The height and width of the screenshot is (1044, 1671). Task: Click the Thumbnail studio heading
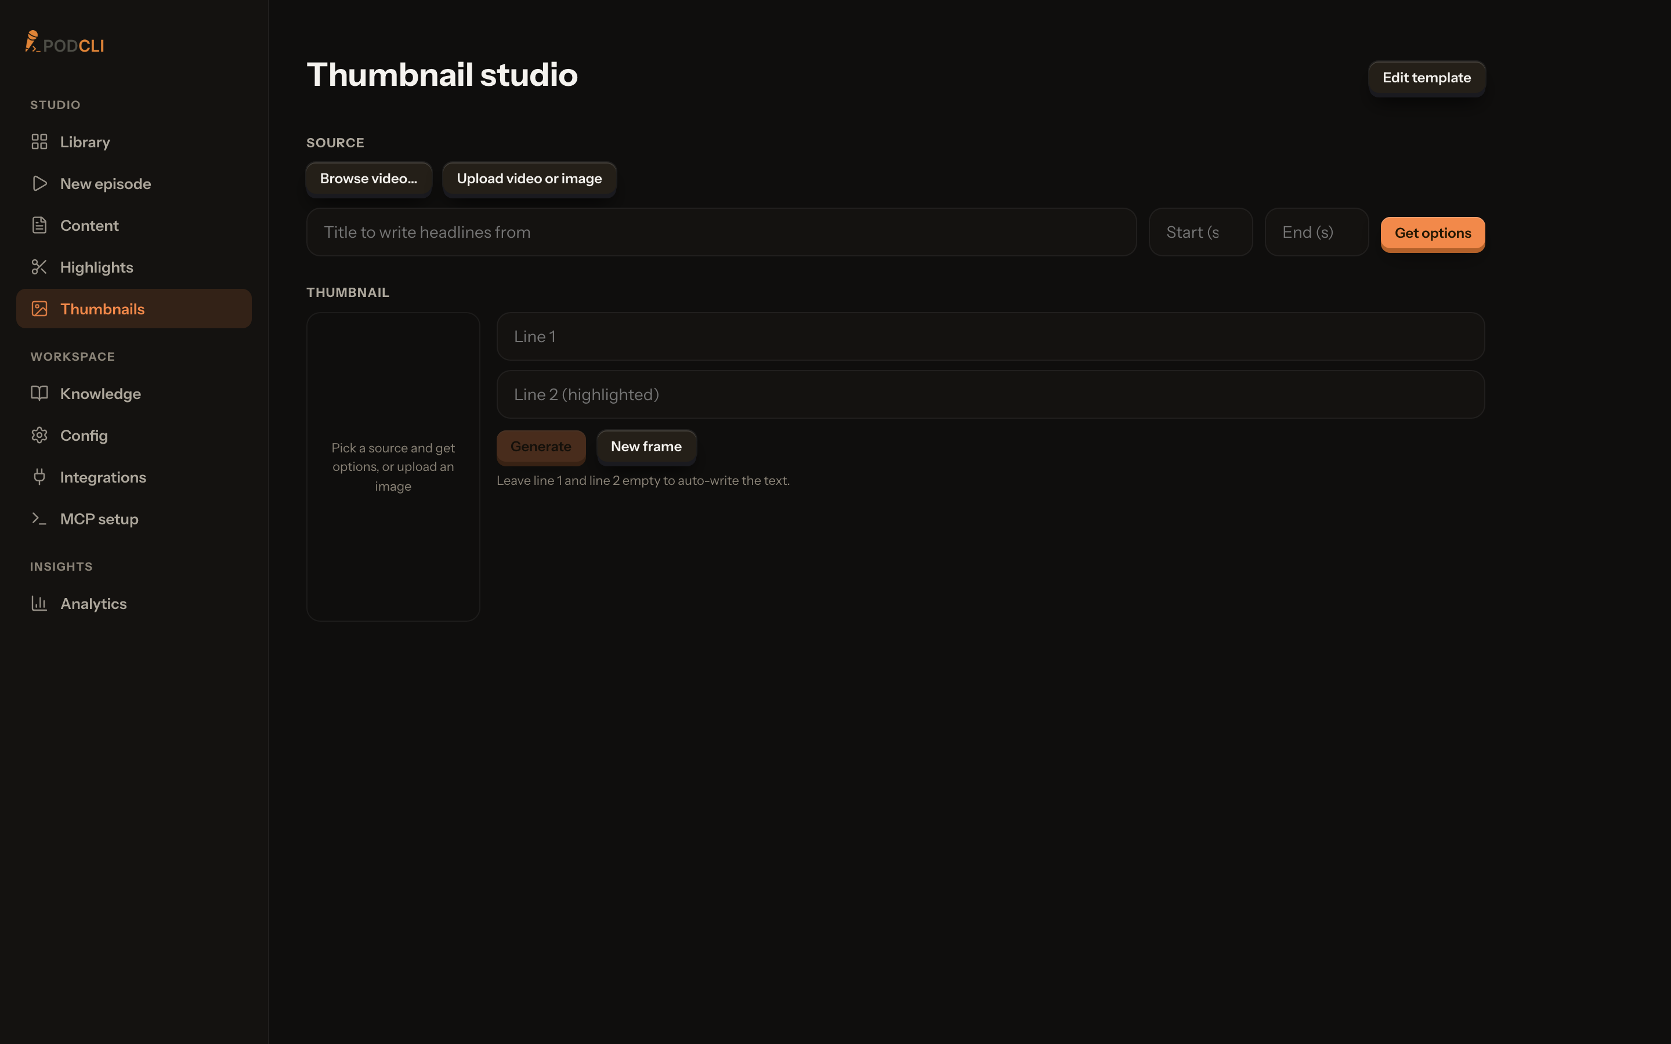(x=442, y=75)
